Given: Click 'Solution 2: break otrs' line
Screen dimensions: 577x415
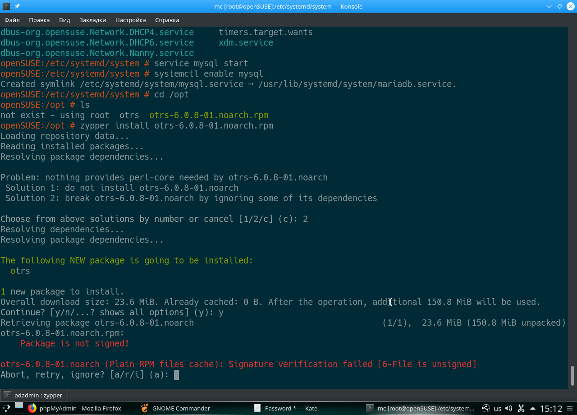Looking at the screenshot, I should tap(191, 198).
